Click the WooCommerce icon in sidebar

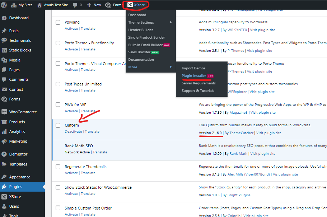(x=4, y=112)
